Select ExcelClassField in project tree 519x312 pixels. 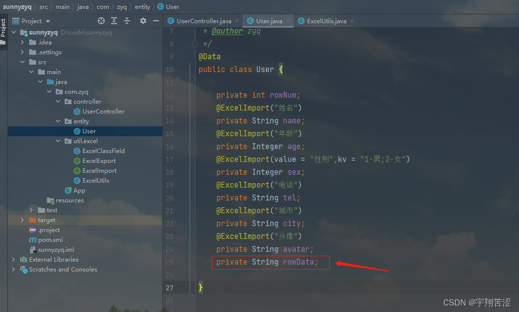[103, 151]
